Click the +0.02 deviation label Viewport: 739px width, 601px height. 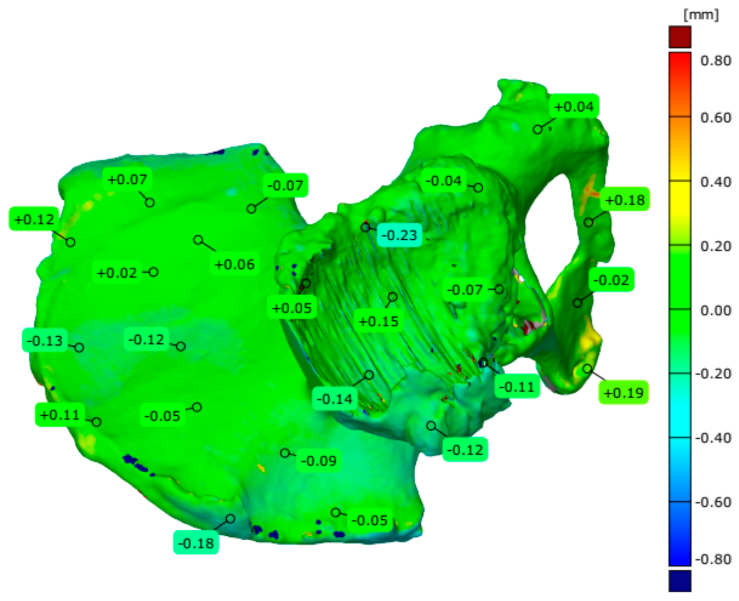click(117, 272)
